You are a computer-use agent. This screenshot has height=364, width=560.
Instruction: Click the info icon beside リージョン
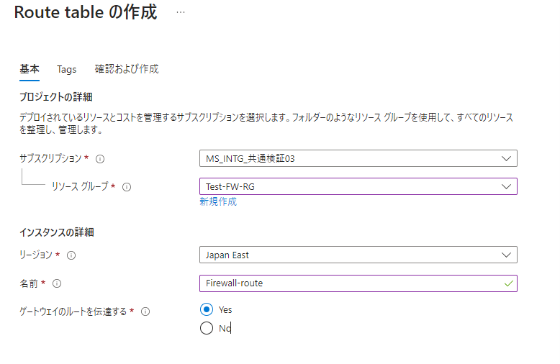coord(71,255)
